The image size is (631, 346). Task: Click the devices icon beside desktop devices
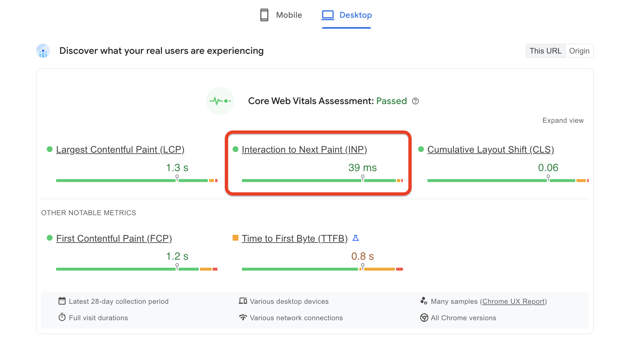coord(243,301)
